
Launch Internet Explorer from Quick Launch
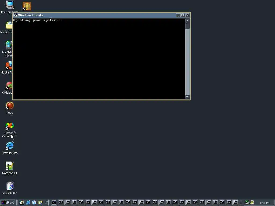point(28,203)
